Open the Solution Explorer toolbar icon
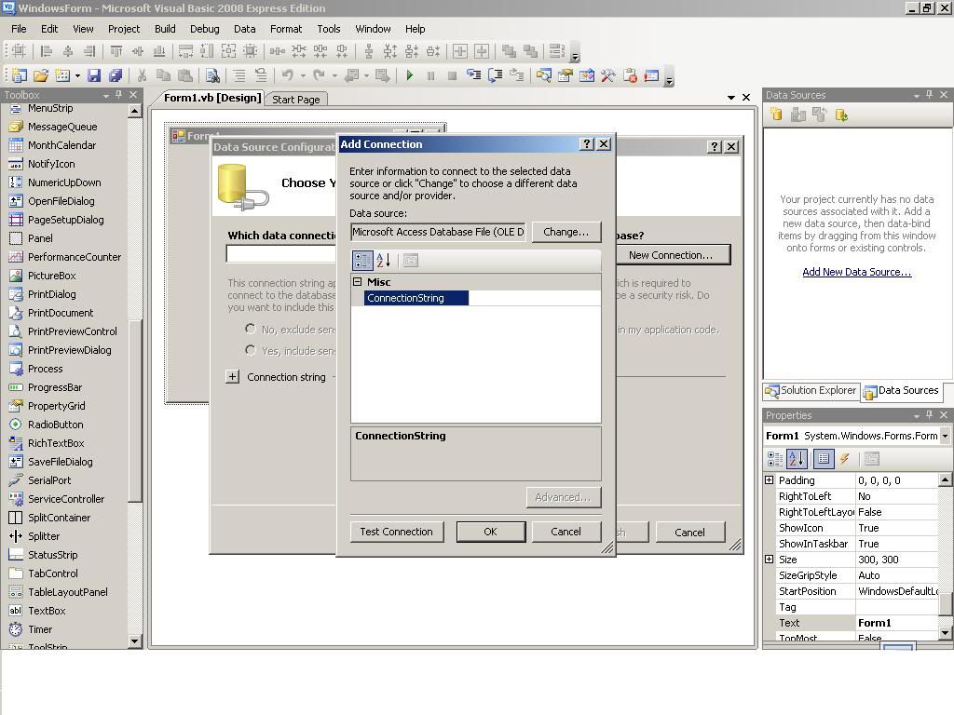The width and height of the screenshot is (954, 715). coord(544,75)
